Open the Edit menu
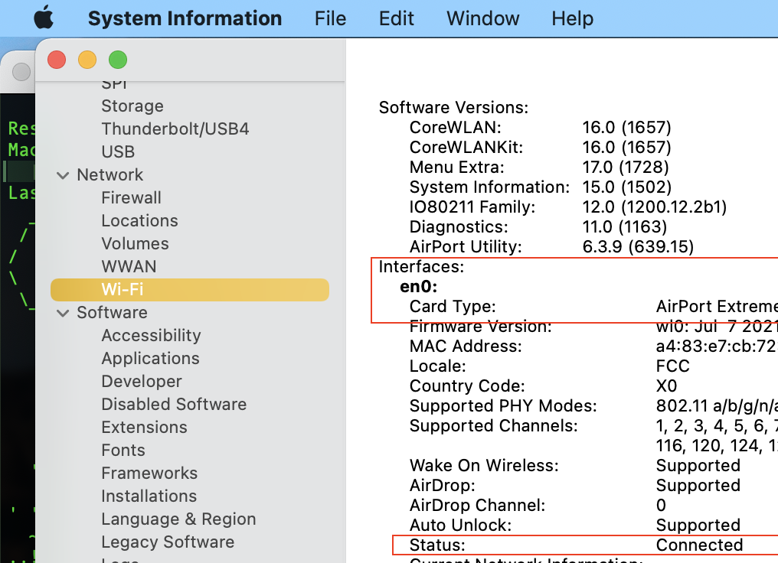778x563 pixels. click(396, 18)
